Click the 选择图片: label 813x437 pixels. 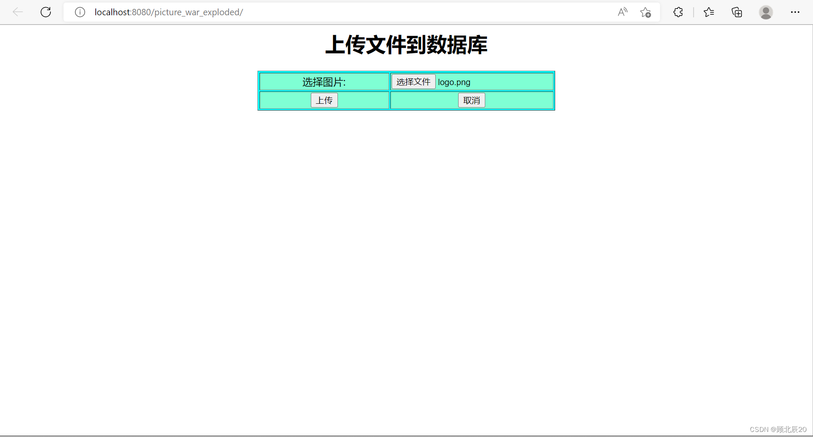point(324,82)
